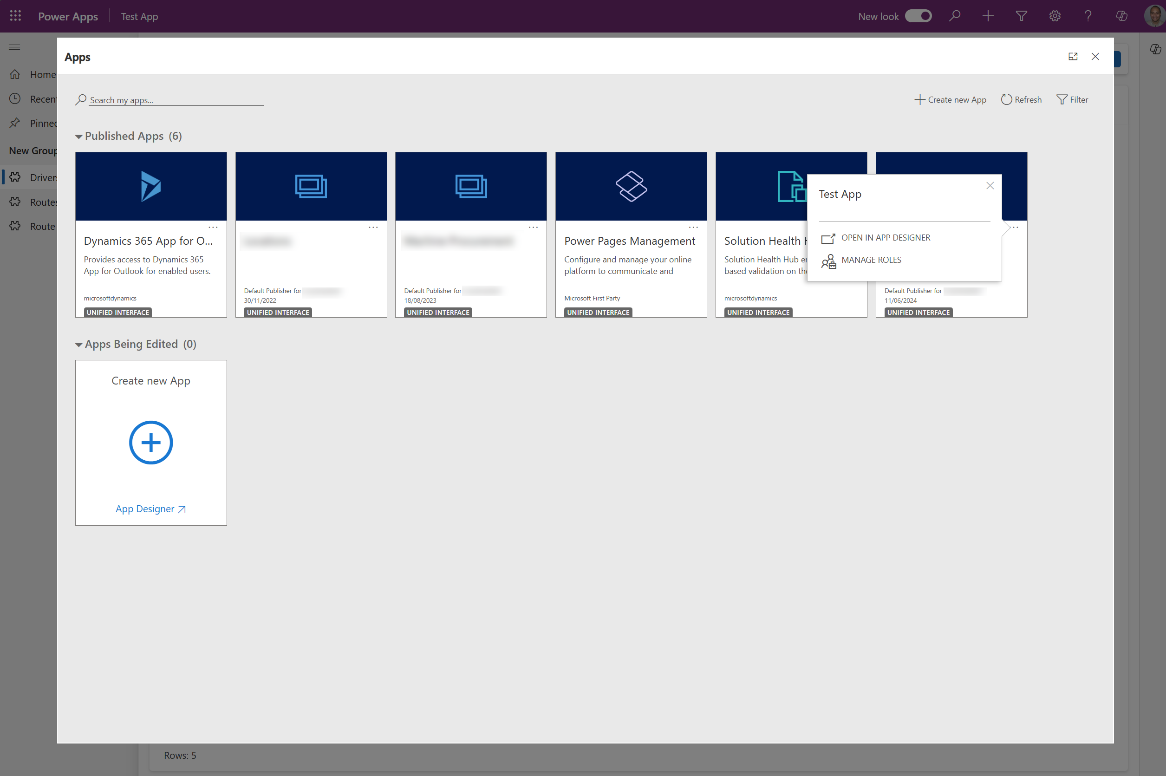Pop out the Apps dialog

click(1073, 56)
